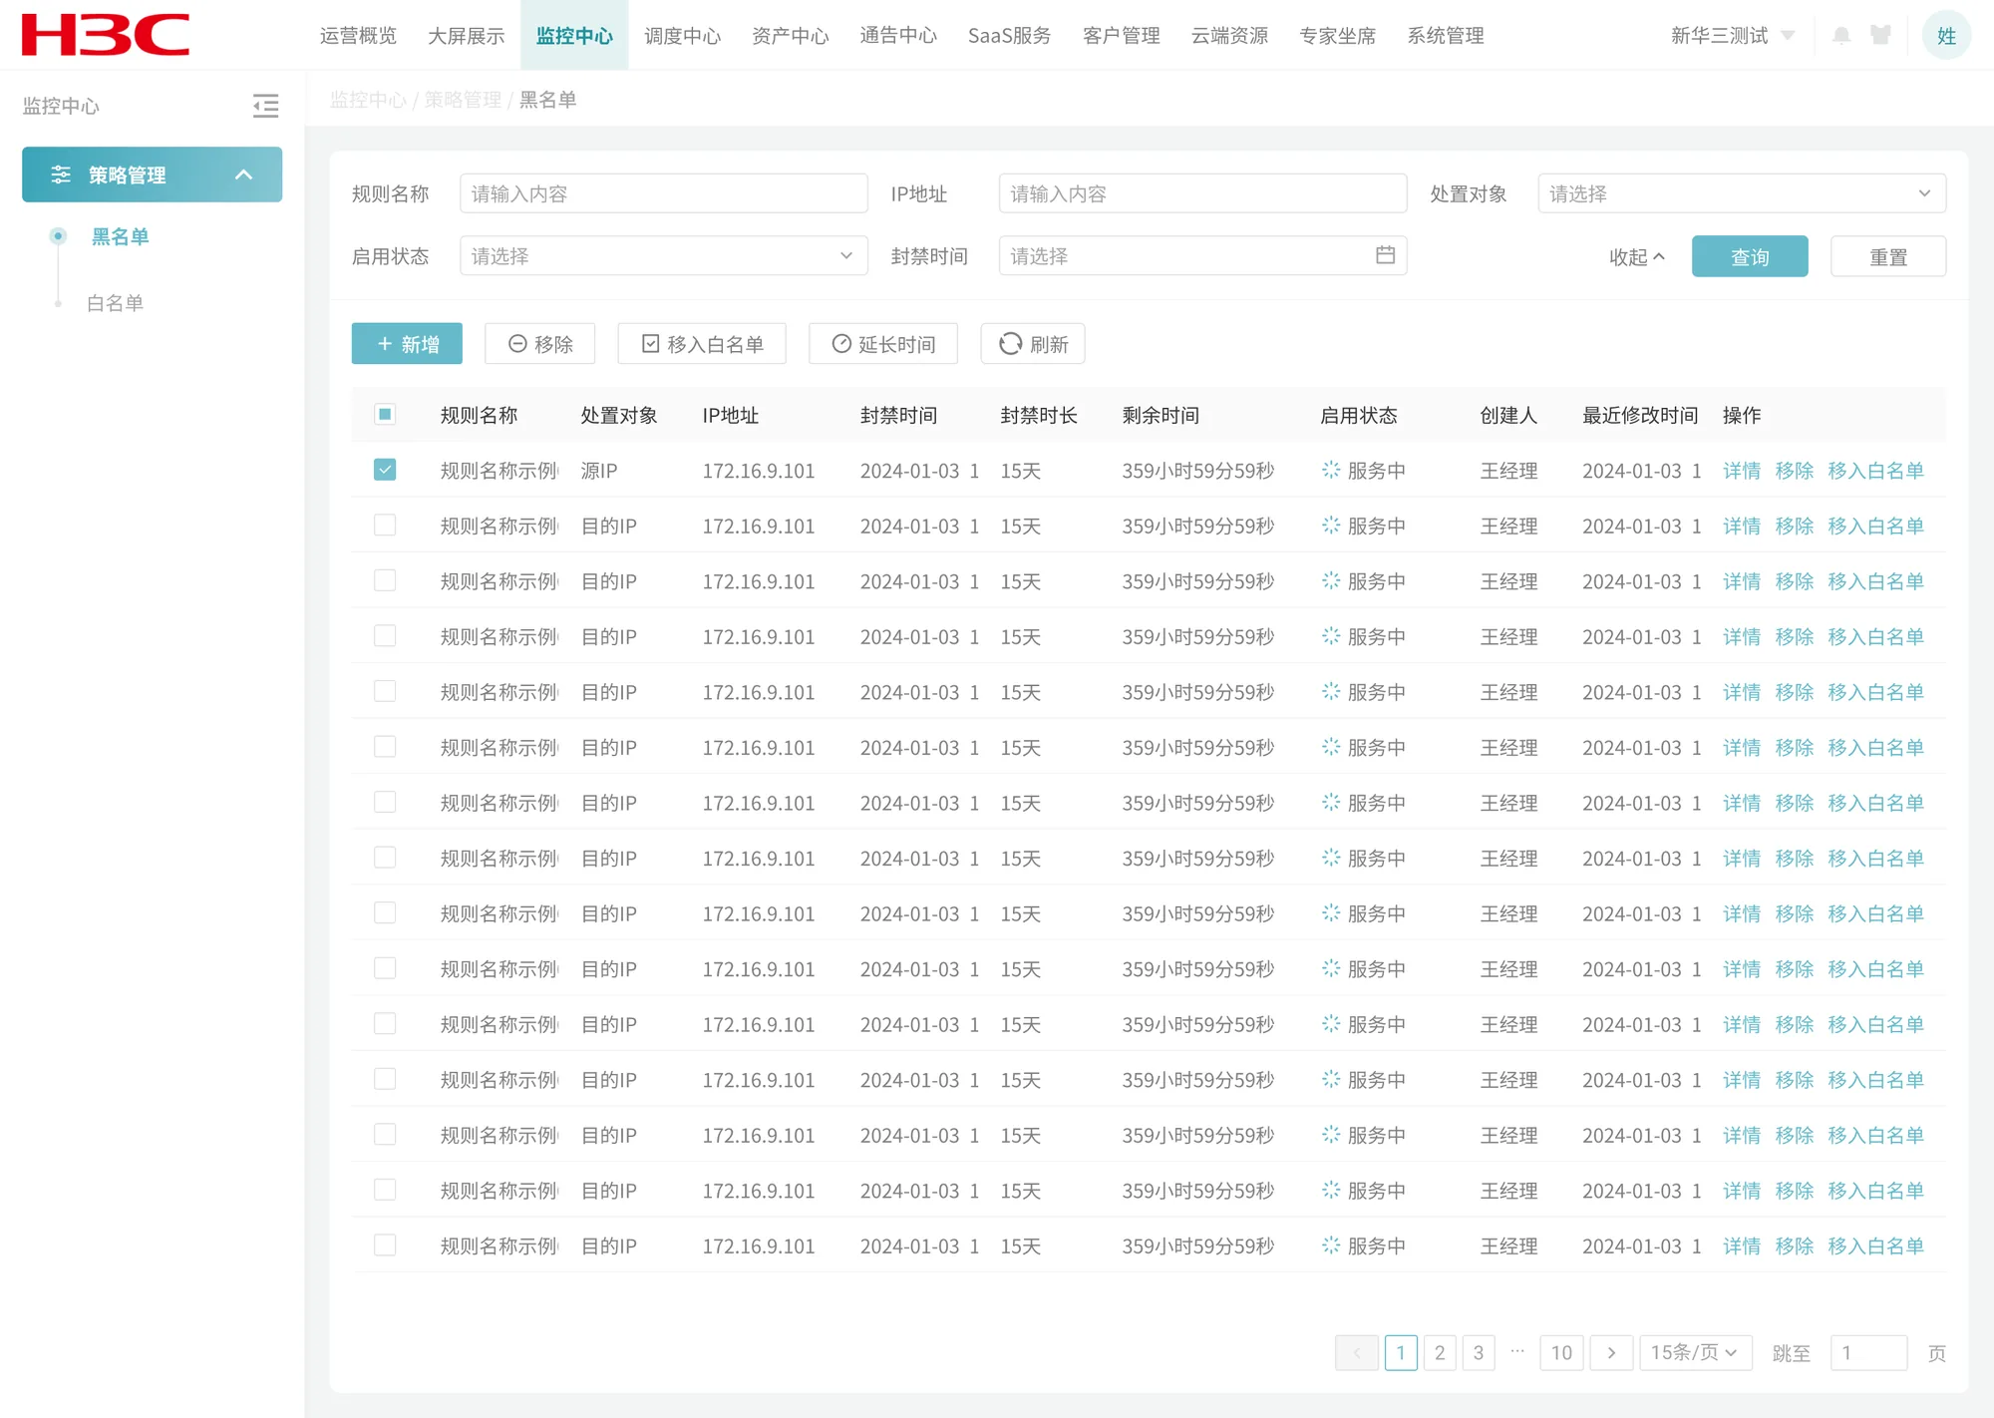The image size is (1994, 1418).
Task: Click the 重置 button
Action: (1887, 256)
